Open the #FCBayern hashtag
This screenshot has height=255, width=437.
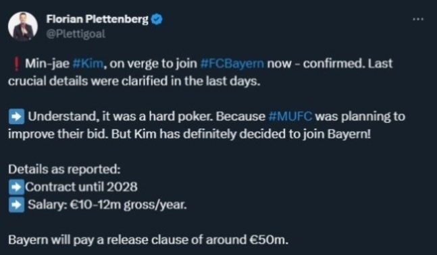[x=232, y=63]
